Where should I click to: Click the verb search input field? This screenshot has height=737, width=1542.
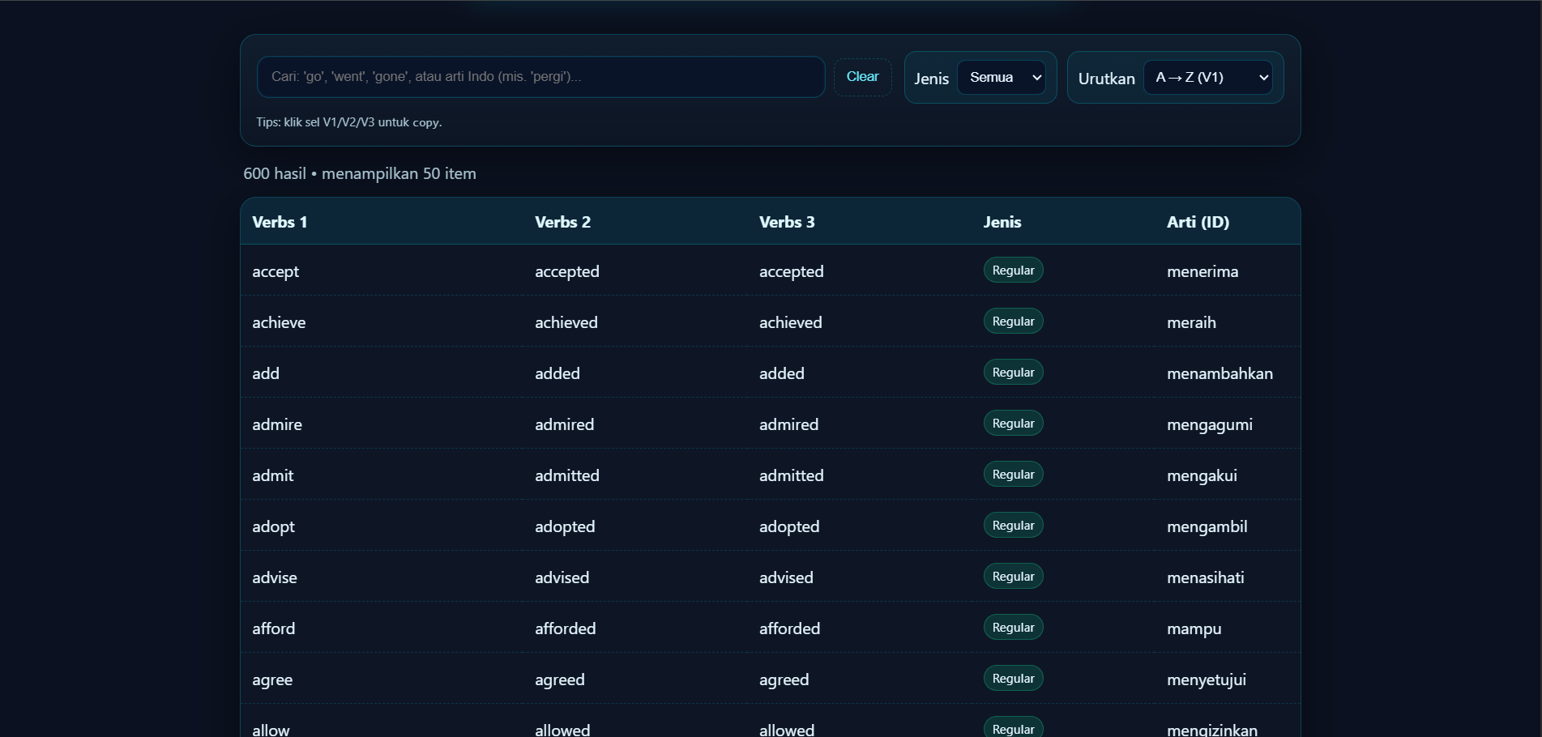[540, 77]
